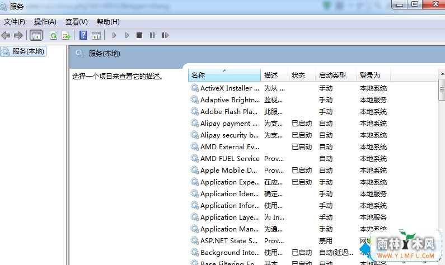Click the 自动(延迟 startup type cell
This screenshot has height=265, width=445.
click(336, 253)
